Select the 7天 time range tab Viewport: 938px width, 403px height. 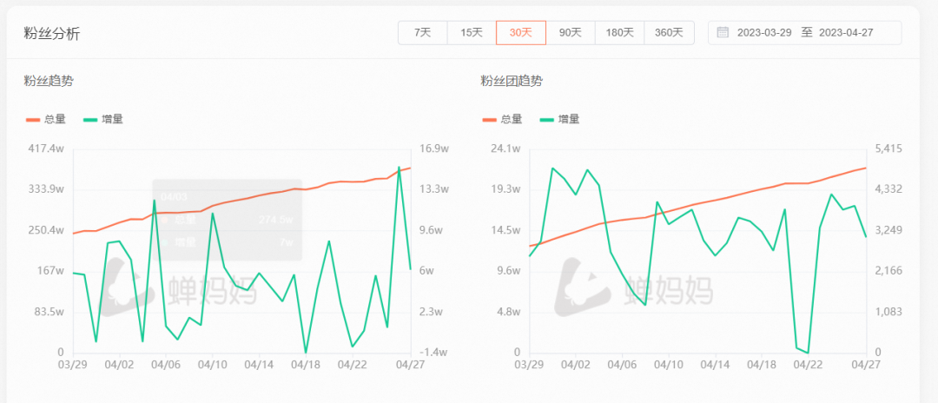coord(423,33)
